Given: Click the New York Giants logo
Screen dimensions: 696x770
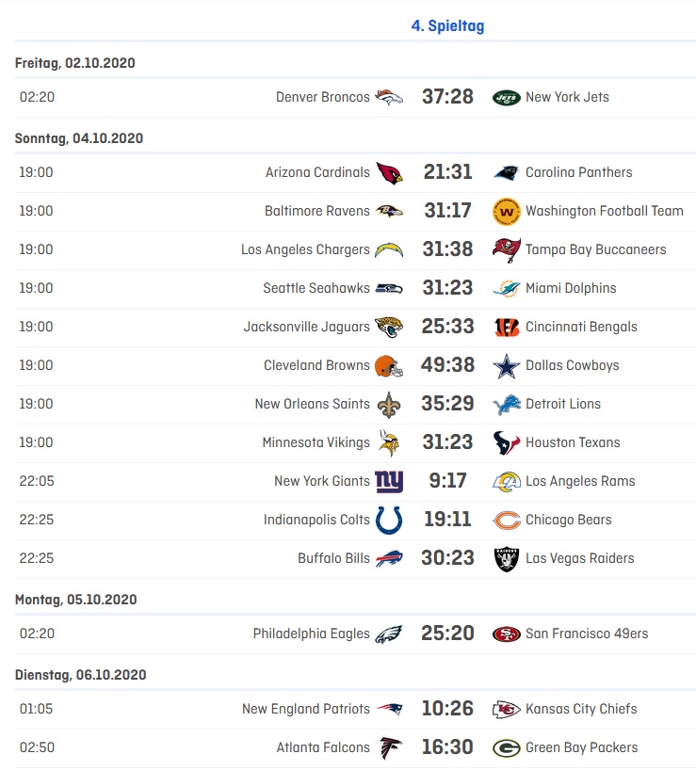Looking at the screenshot, I should pyautogui.click(x=389, y=482).
